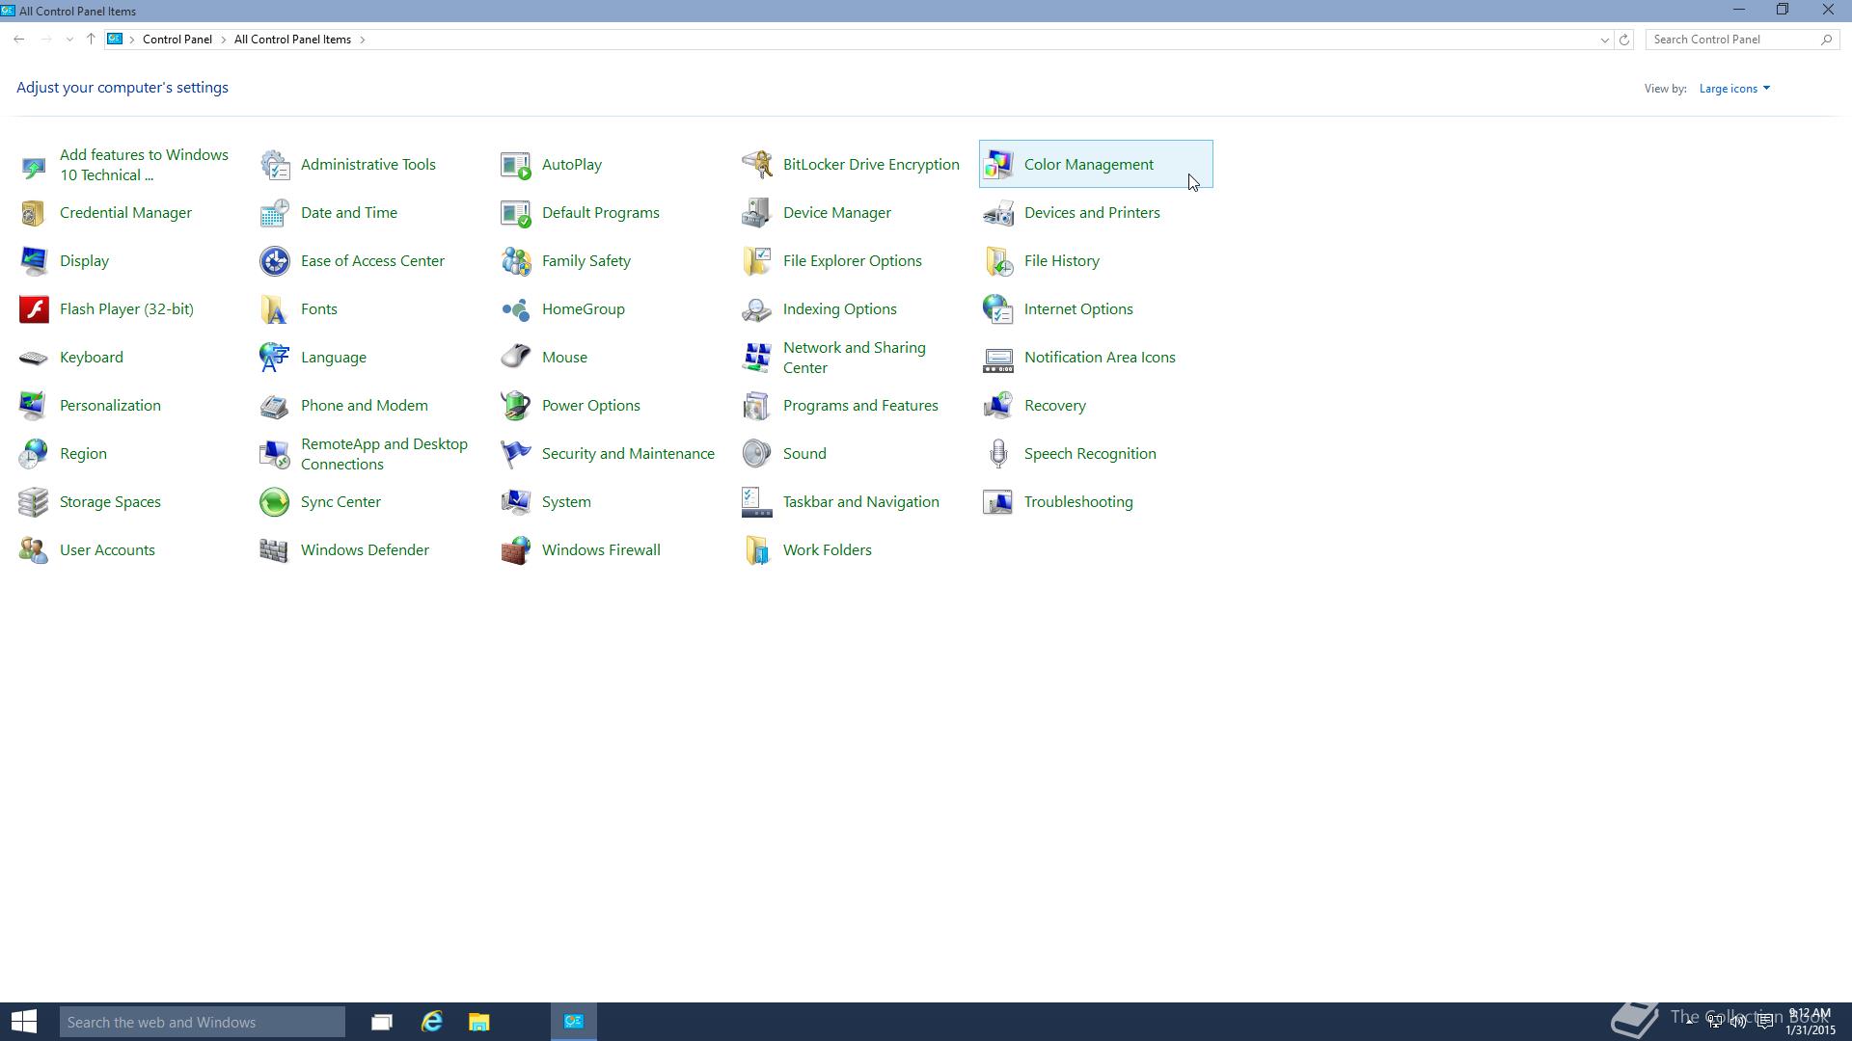This screenshot has width=1852, height=1041.
Task: Open Task View on the taskbar
Action: point(382,1022)
